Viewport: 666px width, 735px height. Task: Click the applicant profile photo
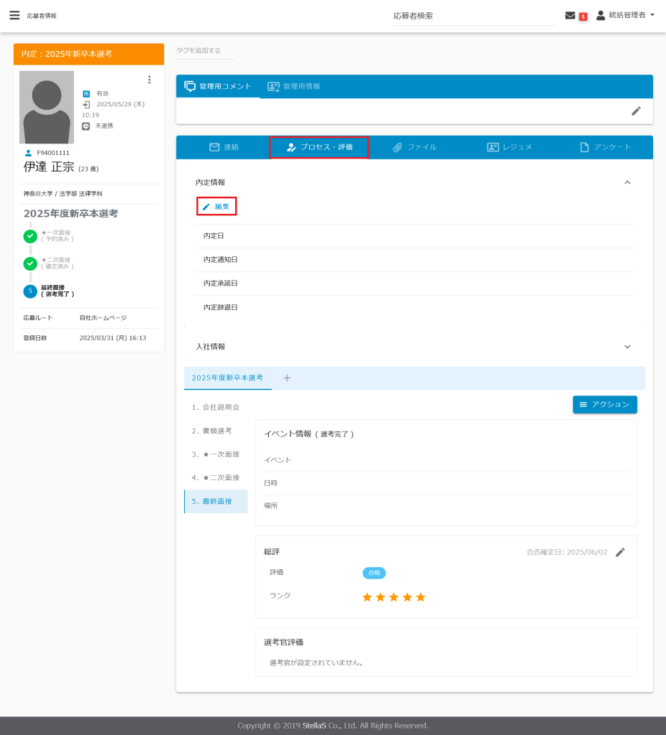point(47,107)
